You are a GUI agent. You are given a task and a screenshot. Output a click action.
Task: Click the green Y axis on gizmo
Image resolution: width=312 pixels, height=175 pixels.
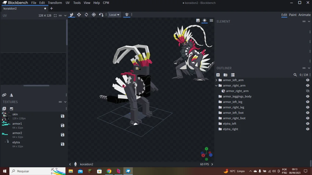206,149
